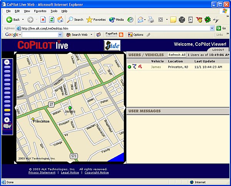231x186 pixels.
Task: Open Legal Notice link
Action: coord(70,173)
